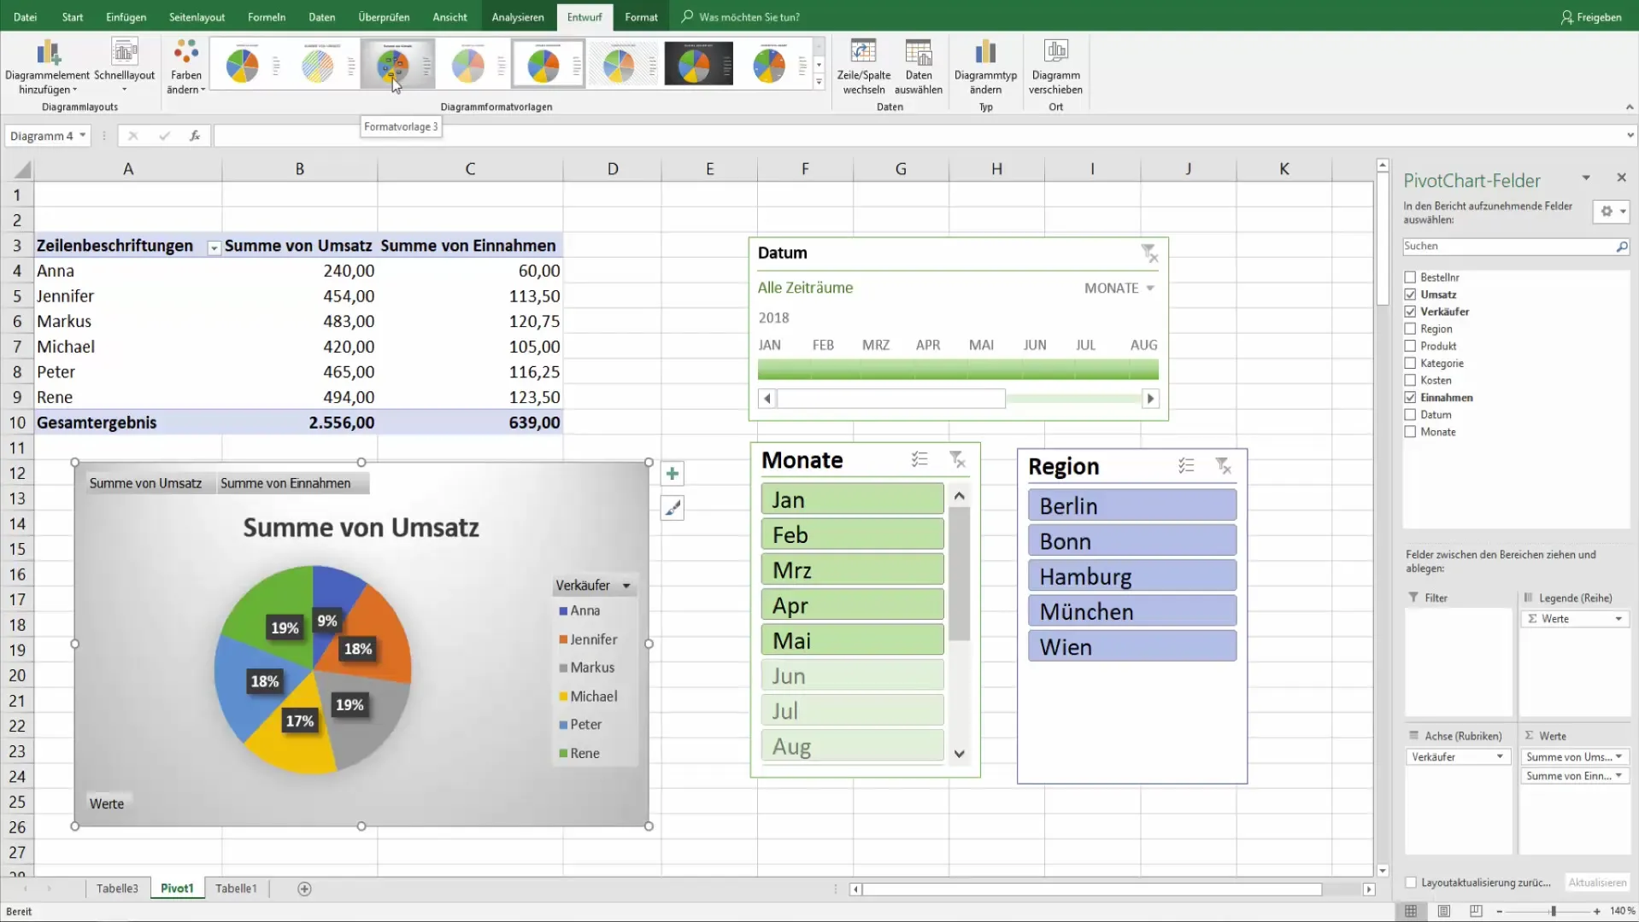Open the Tabelle3 sheet tab
This screenshot has height=922, width=1639.
coord(117,889)
